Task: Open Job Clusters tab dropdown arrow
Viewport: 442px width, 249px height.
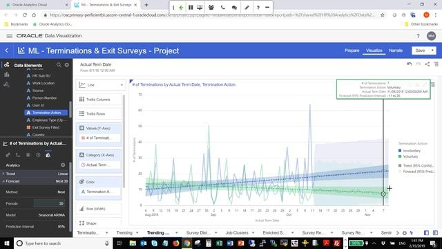Action: coord(253,233)
